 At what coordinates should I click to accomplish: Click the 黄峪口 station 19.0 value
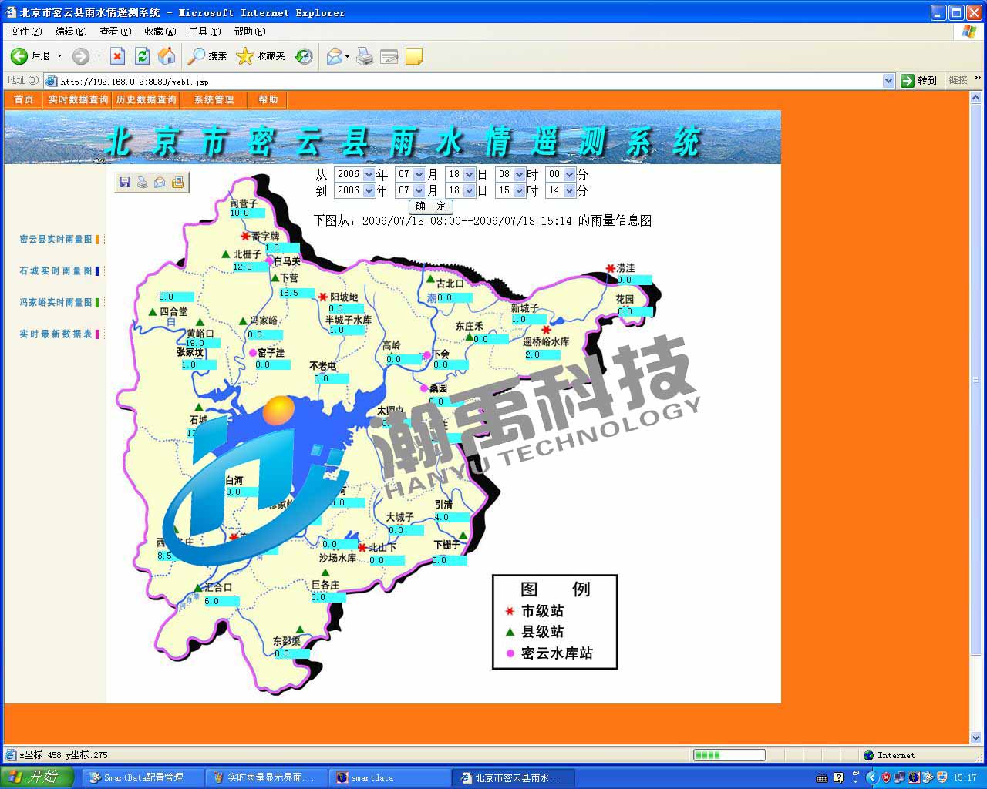[x=204, y=344]
